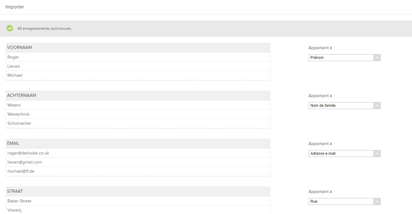This screenshot has width=412, height=214.
Task: Click the STRAAT column header
Action: 15,191
